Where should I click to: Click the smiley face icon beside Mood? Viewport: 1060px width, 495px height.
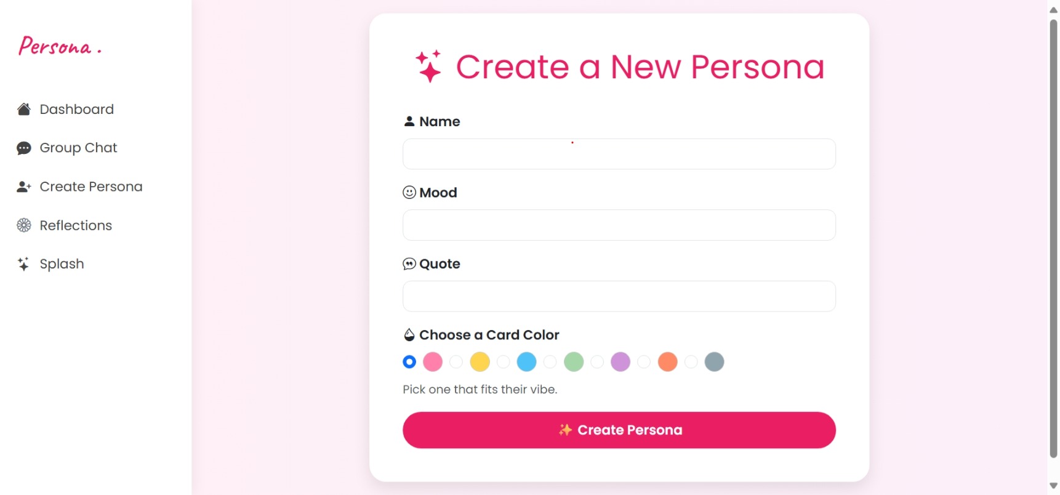(409, 193)
